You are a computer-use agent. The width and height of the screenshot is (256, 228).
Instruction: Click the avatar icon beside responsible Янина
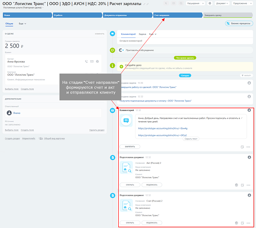tap(9, 113)
